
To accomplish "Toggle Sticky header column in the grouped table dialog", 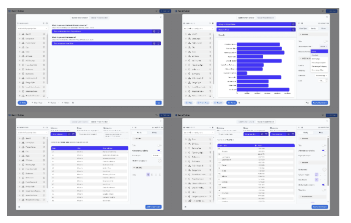I will (x=324, y=185).
